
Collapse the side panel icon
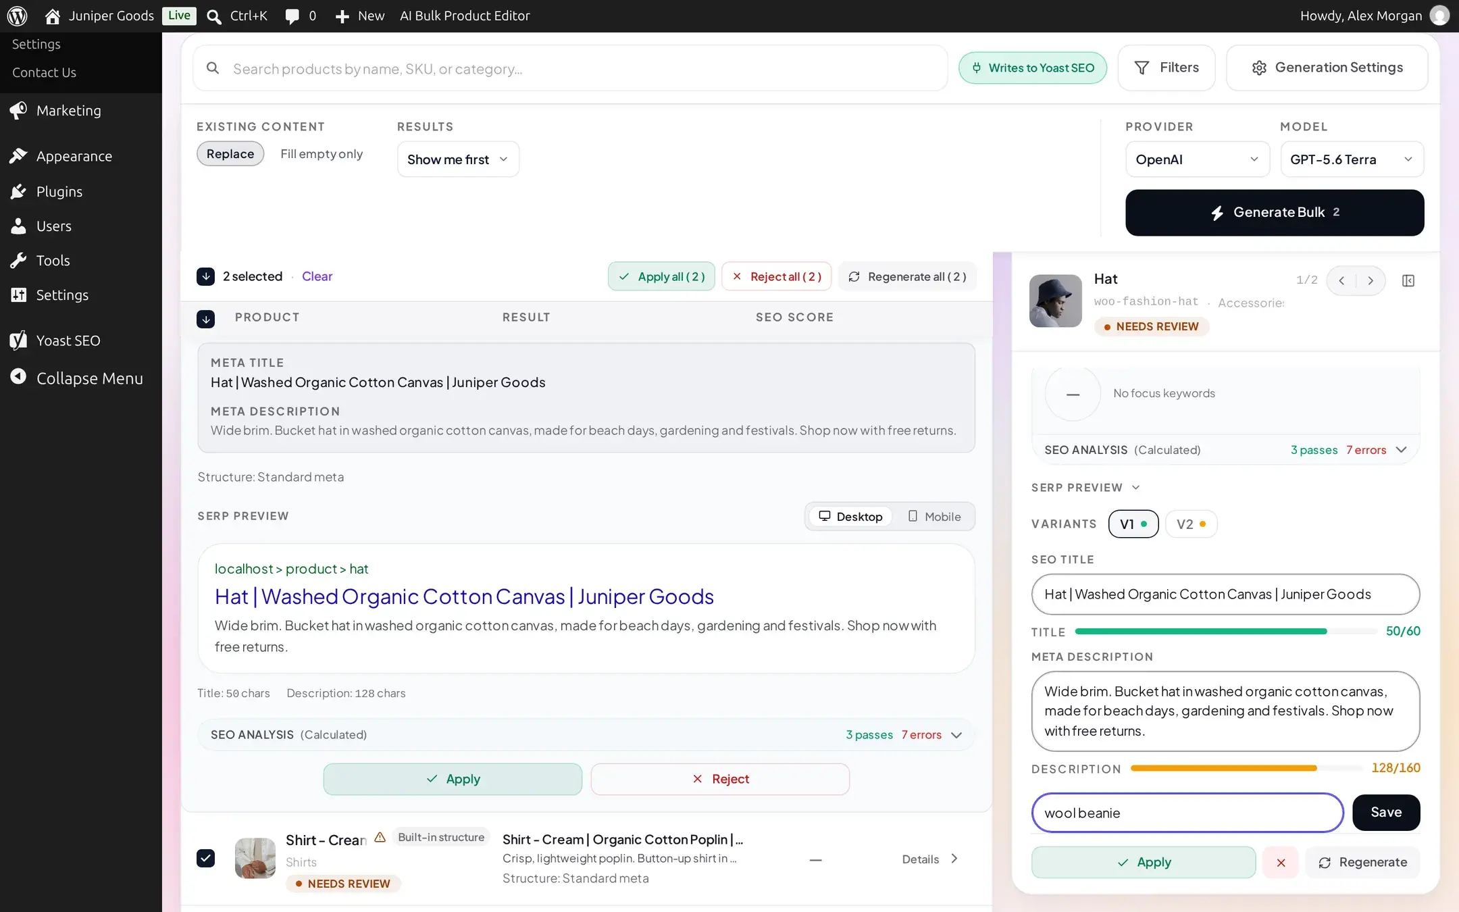(1408, 280)
